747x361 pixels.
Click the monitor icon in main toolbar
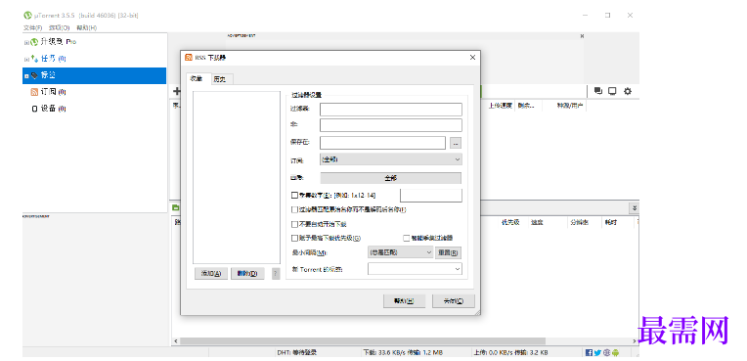pos(612,91)
